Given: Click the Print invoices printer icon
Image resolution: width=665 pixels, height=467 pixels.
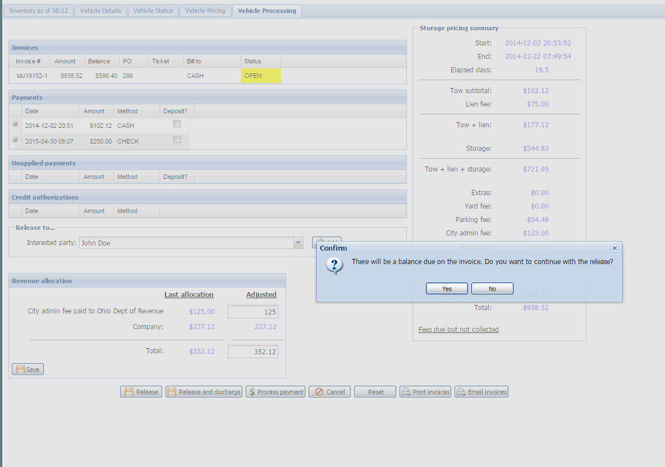Looking at the screenshot, I should (406, 392).
